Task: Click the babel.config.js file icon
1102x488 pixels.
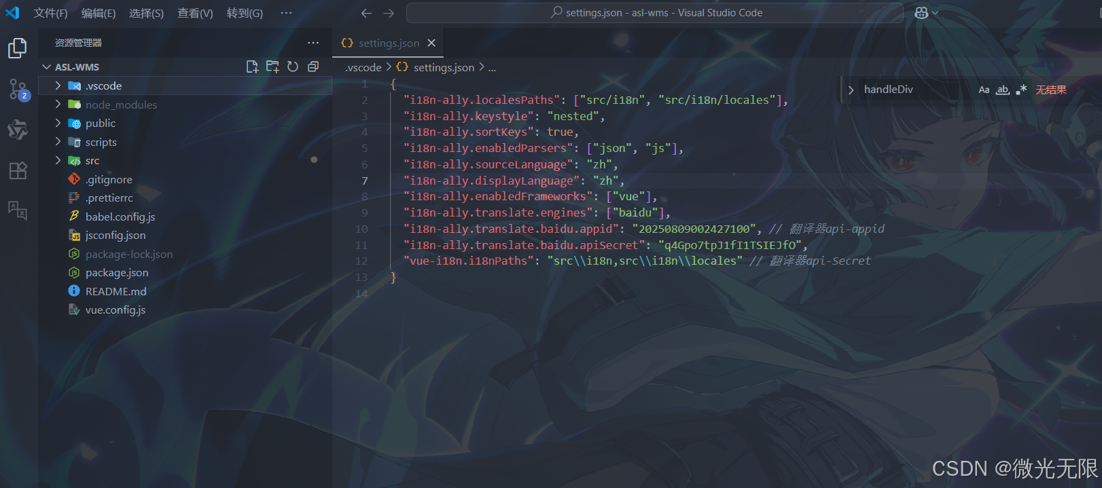Action: pyautogui.click(x=74, y=217)
